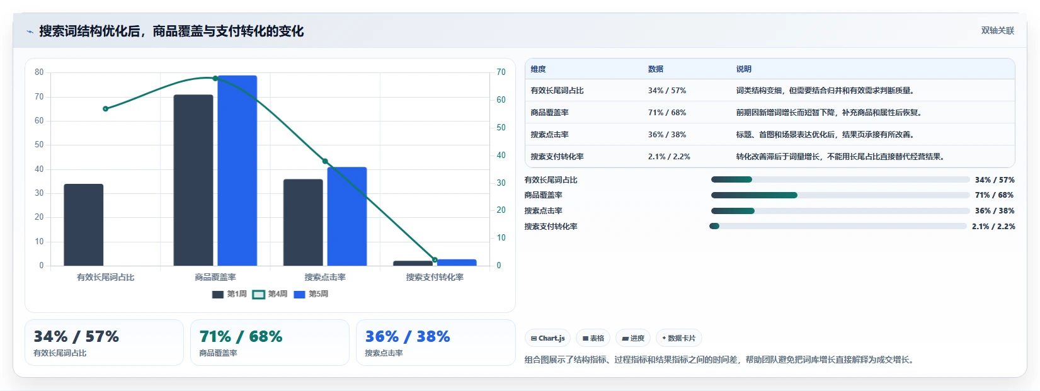Open the 34% / 57% stat card
The image size is (1040, 391).
[104, 343]
